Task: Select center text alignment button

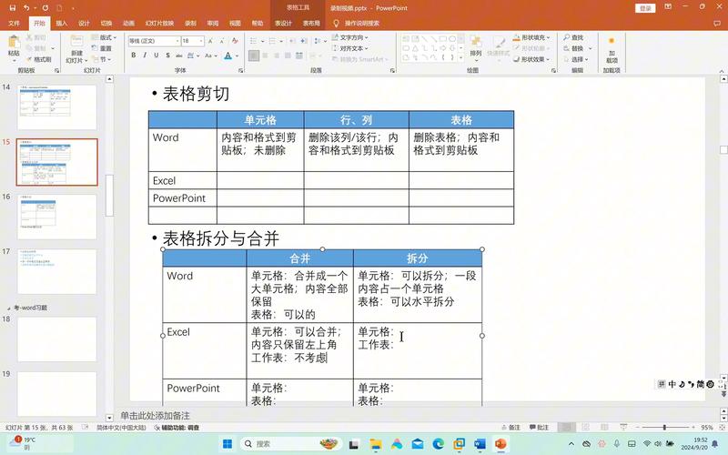Action: 265,56
